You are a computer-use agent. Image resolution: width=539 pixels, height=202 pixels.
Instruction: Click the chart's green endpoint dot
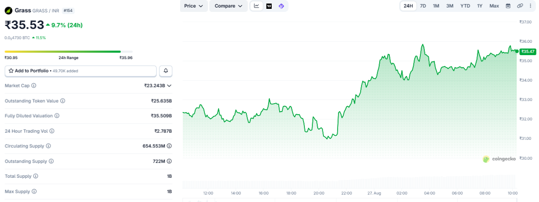(x=517, y=51)
